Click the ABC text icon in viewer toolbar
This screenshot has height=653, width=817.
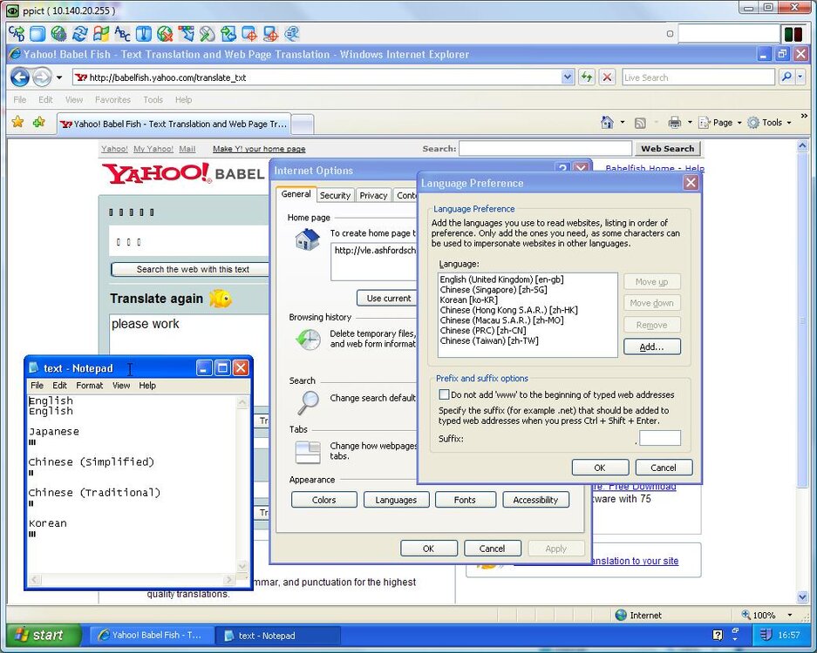tap(122, 34)
